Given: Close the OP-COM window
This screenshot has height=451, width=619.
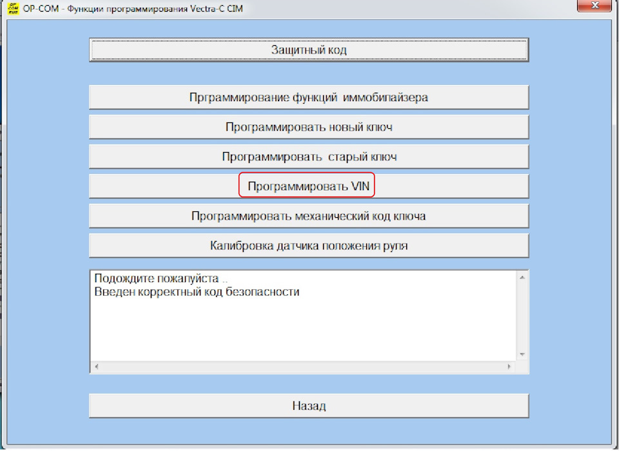Looking at the screenshot, I should click(x=594, y=5).
